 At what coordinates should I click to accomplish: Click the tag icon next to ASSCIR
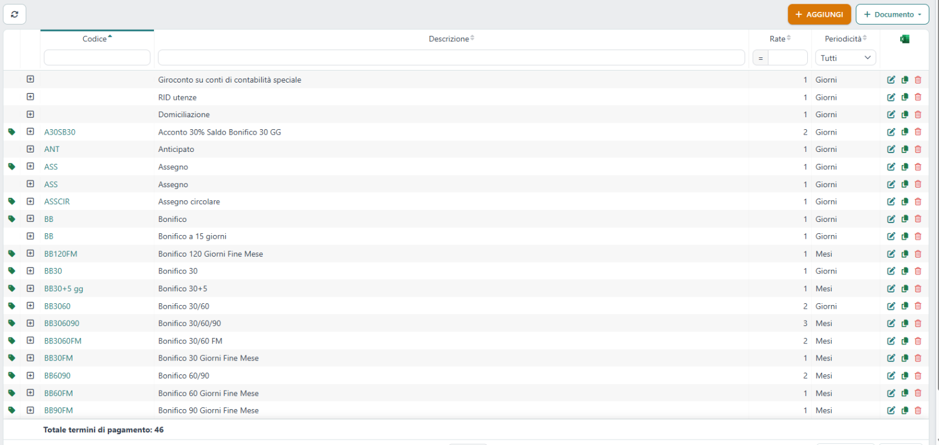(x=11, y=202)
